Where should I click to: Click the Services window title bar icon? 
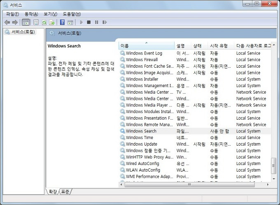[x=5, y=5]
